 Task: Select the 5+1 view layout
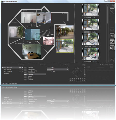coord(52,67)
